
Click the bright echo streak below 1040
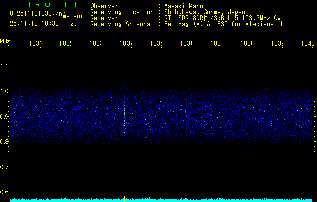pyautogui.click(x=301, y=100)
